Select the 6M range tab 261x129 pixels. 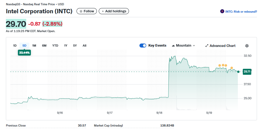click(44, 46)
